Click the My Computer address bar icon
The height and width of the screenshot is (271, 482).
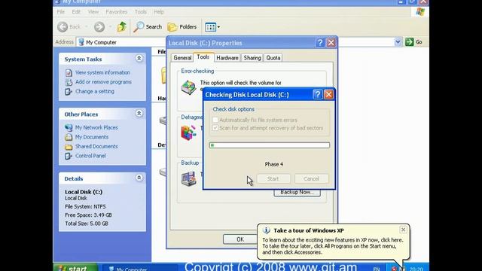pos(81,42)
